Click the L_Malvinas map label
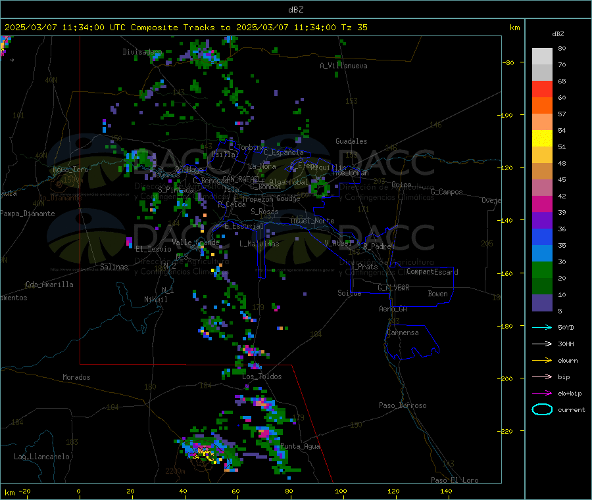 point(259,244)
